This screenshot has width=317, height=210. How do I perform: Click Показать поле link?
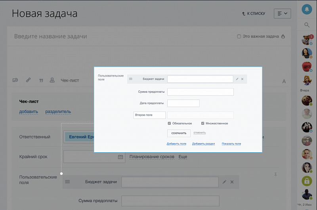(231, 144)
